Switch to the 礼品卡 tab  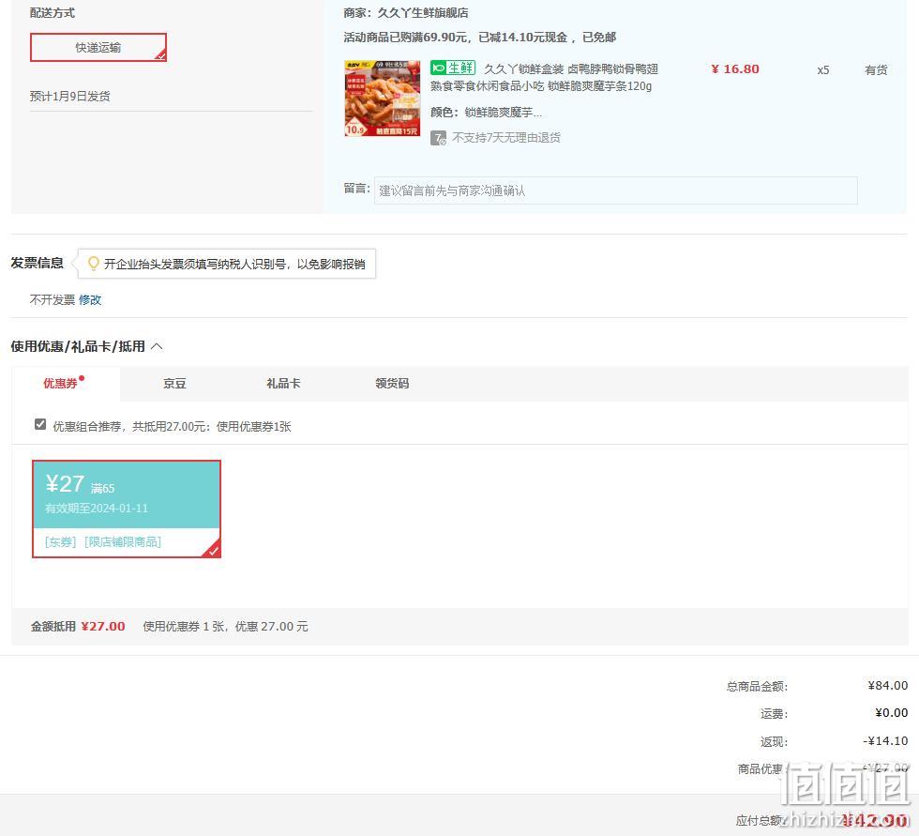[x=283, y=384]
